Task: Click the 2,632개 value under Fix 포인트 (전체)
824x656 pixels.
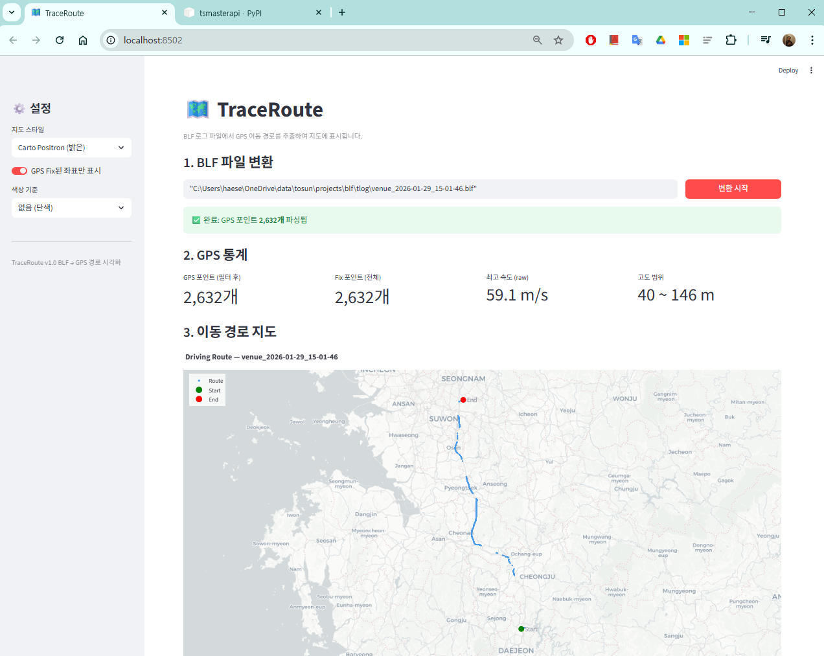Action: pos(362,297)
